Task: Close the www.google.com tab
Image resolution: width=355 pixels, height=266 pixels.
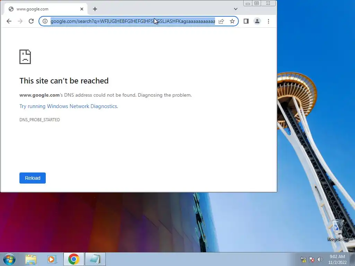Action: (x=82, y=9)
